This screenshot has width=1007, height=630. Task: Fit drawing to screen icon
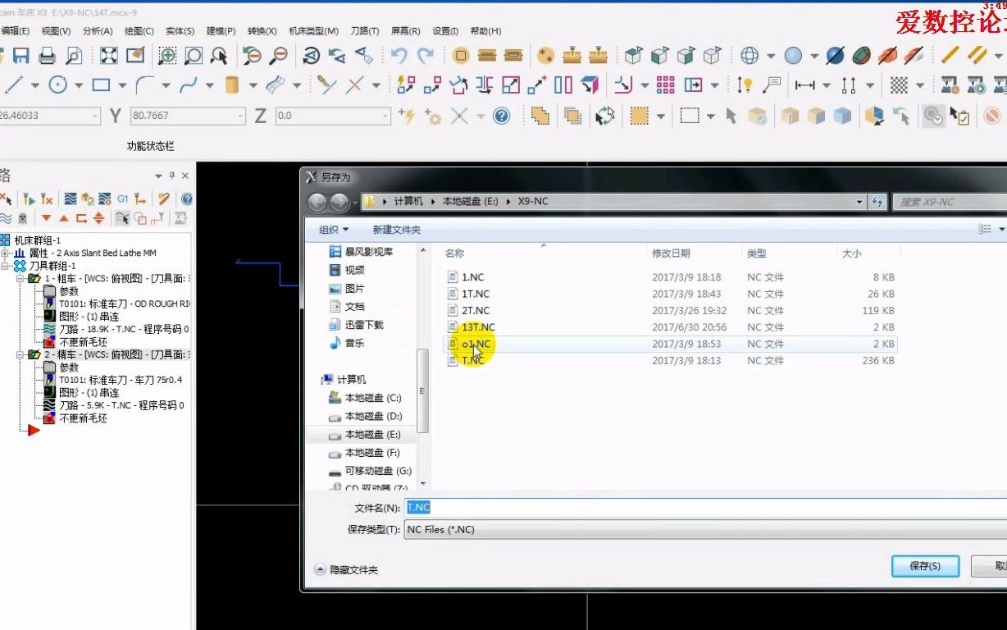click(109, 56)
